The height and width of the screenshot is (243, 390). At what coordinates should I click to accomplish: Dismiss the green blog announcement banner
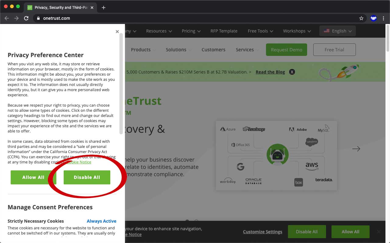click(x=292, y=72)
